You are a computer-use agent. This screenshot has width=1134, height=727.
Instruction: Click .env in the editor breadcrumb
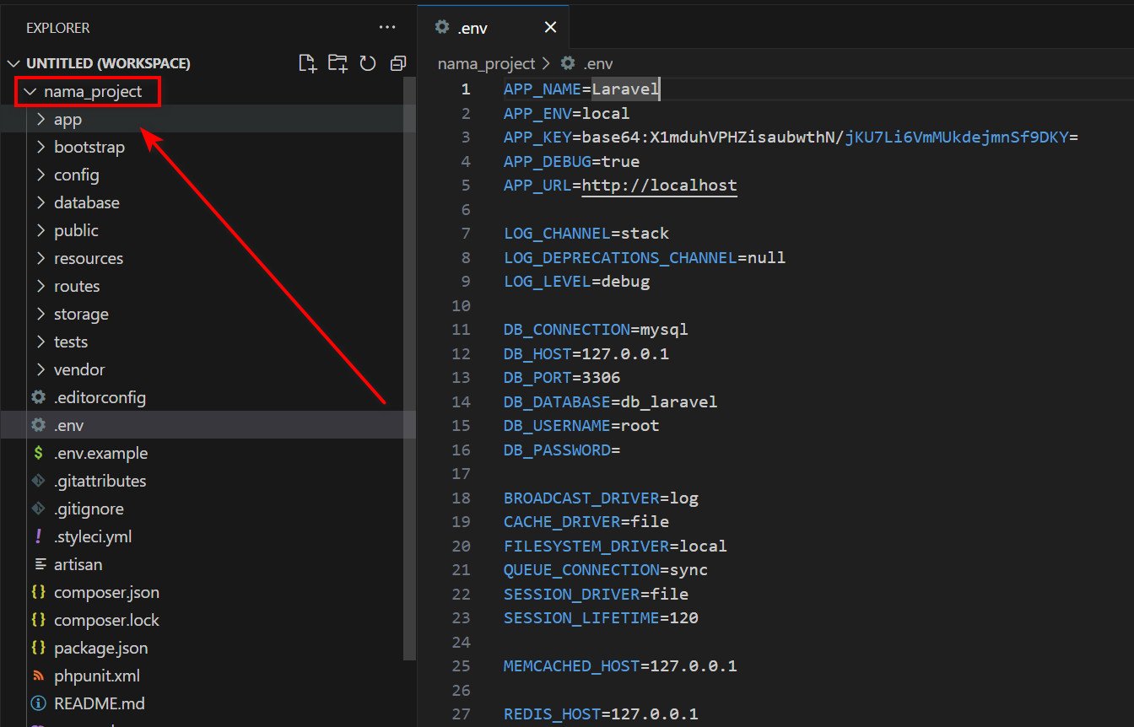point(597,63)
